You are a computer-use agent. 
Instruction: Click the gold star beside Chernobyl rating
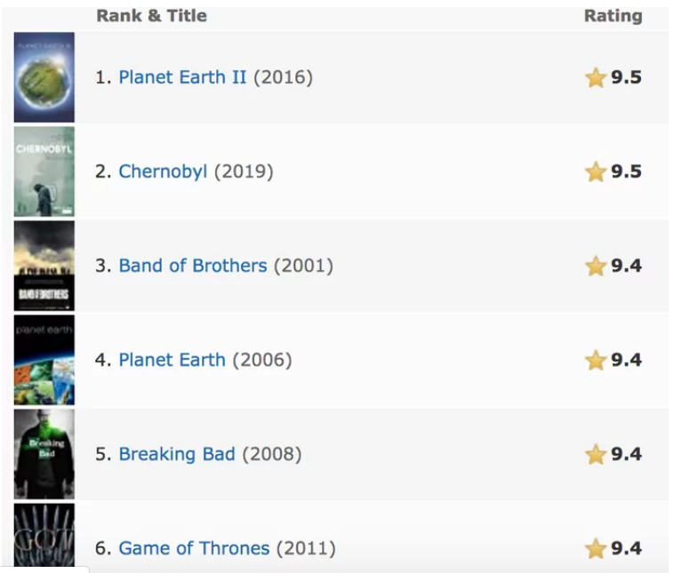click(596, 172)
